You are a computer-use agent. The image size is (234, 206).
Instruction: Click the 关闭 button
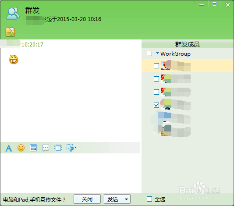coord(87,199)
